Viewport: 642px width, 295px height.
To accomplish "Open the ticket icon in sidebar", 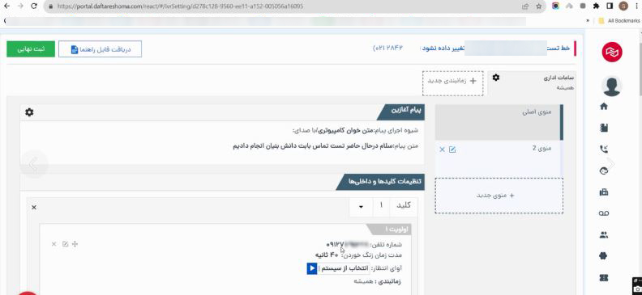I will pyautogui.click(x=604, y=277).
